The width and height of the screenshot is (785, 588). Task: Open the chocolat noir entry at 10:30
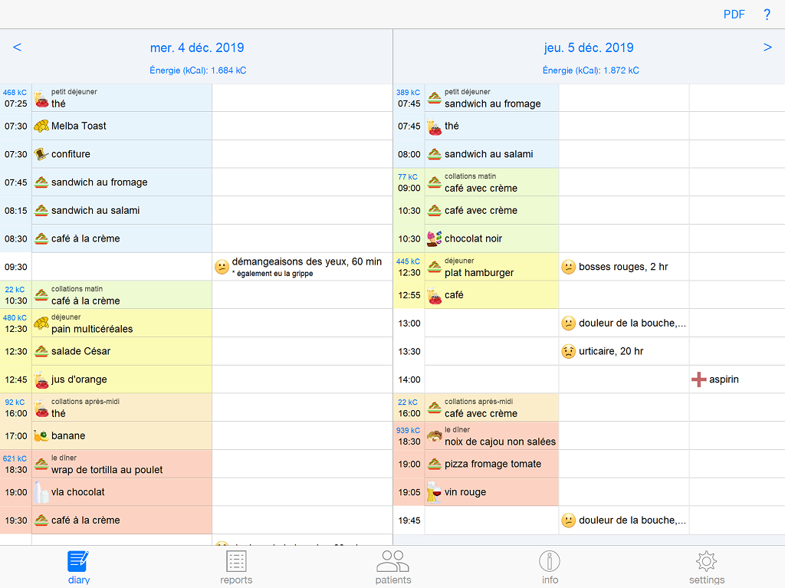tap(491, 238)
